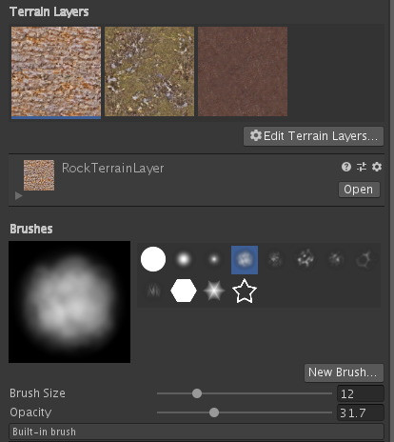Click the RockTerrainLayer name text
Image resolution: width=394 pixels, height=442 pixels.
point(113,168)
